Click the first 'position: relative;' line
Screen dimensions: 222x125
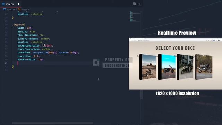pos(30,14)
